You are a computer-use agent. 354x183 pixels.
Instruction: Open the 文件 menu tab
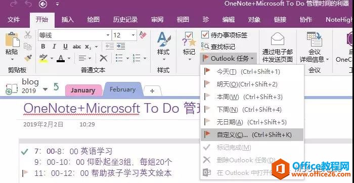pyautogui.click(x=14, y=20)
